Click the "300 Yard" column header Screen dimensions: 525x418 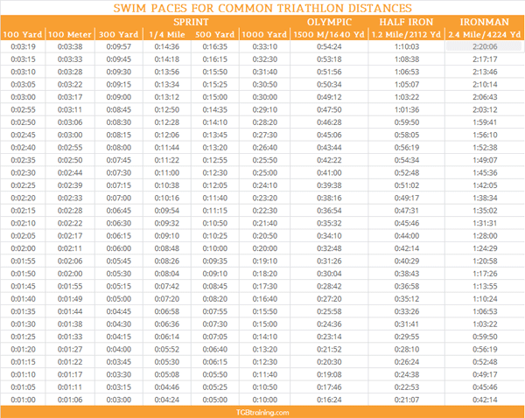(x=118, y=34)
